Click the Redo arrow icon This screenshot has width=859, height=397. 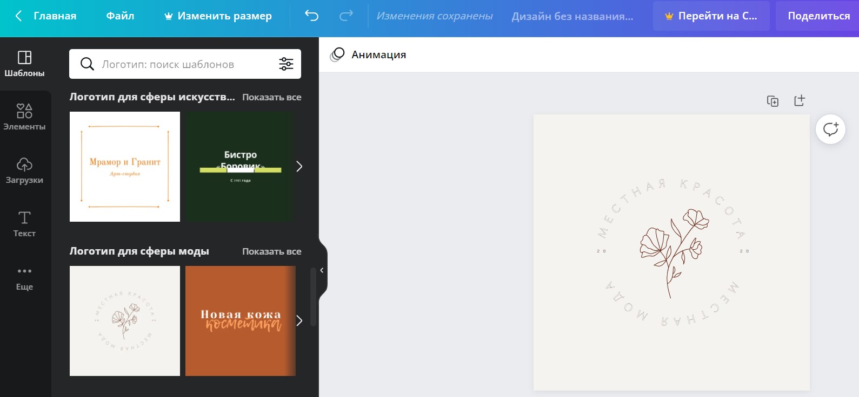346,16
